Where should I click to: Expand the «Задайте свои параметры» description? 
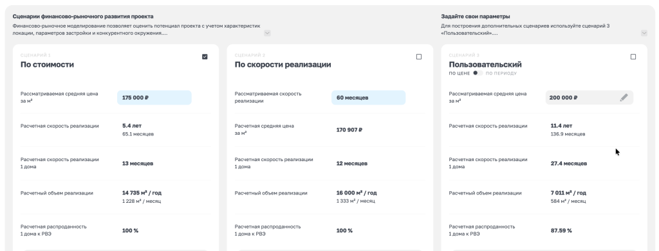pos(644,33)
